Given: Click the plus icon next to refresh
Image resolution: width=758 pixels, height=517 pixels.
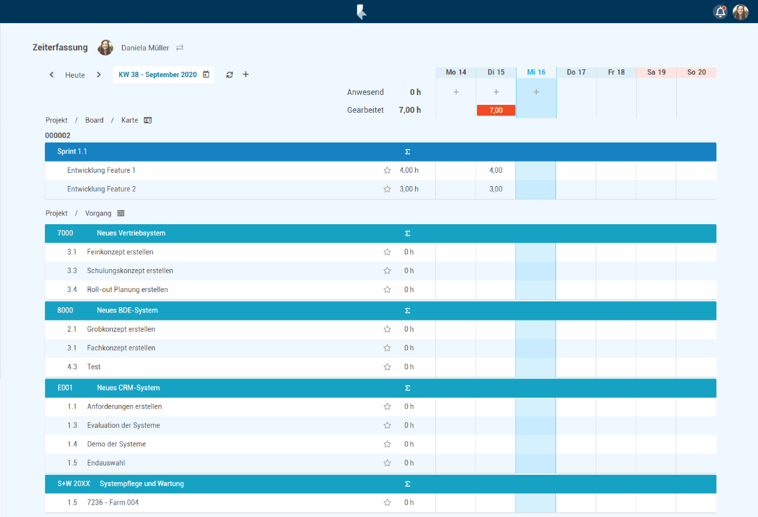Looking at the screenshot, I should pos(246,75).
